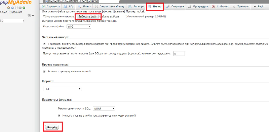
Task: Switch to the SQL tab
Action: [69, 7]
